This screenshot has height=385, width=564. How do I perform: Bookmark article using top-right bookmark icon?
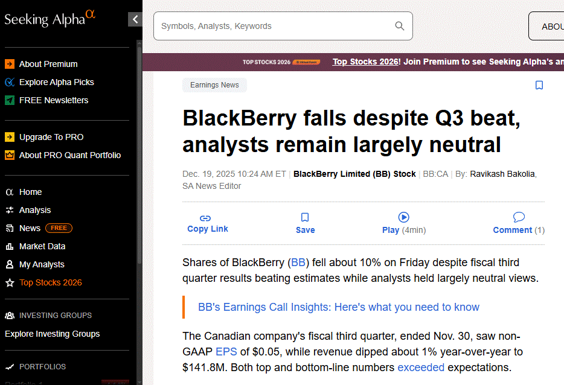point(539,85)
